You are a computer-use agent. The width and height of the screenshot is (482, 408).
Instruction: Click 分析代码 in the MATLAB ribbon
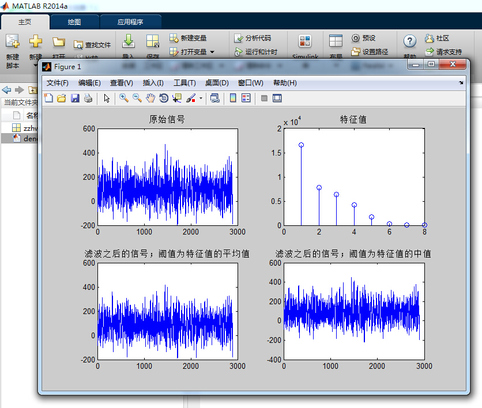click(253, 38)
